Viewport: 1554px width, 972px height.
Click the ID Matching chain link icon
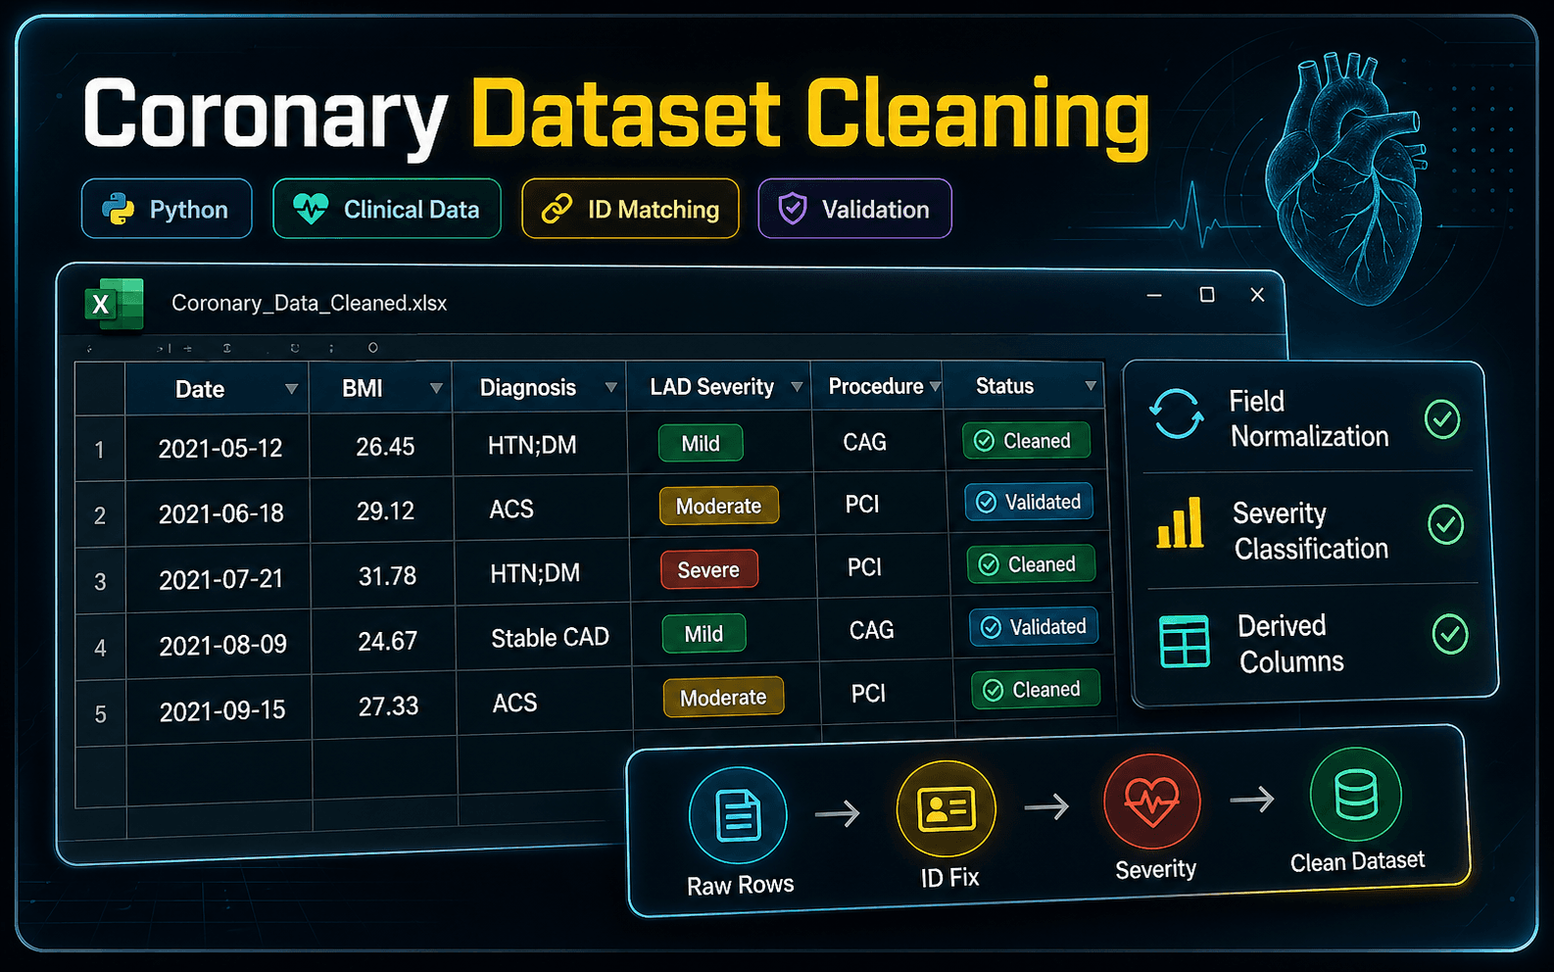(x=557, y=209)
